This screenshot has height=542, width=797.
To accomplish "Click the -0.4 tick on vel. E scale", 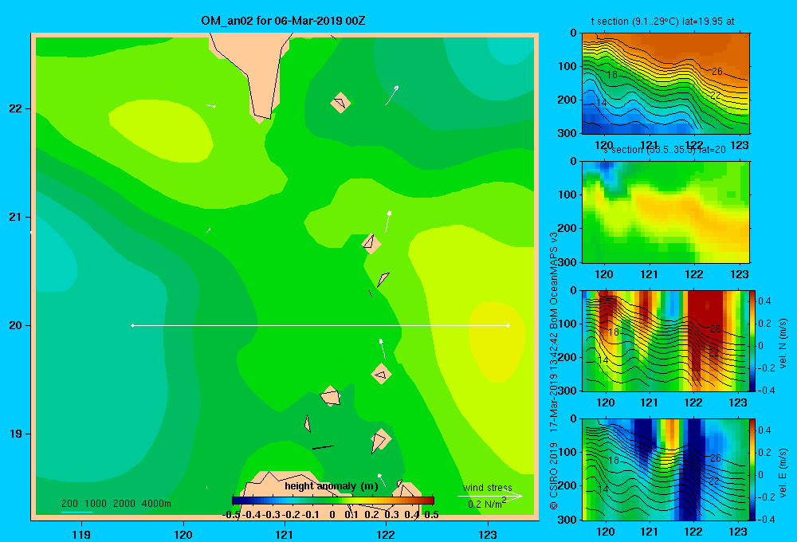I will coord(766,519).
